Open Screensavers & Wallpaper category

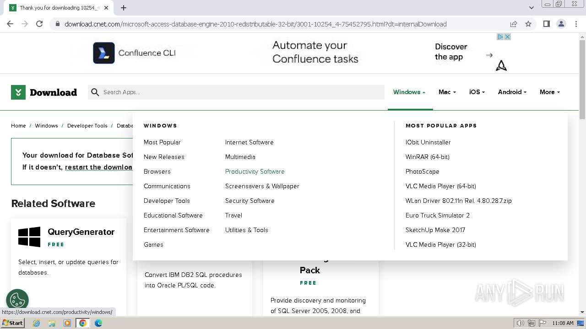[262, 186]
